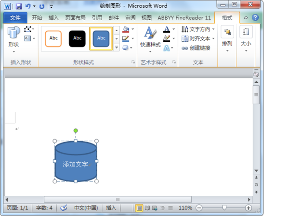289x216 pixels.
Task: Open the 形状样式 dialog launcher
Action: click(x=133, y=62)
